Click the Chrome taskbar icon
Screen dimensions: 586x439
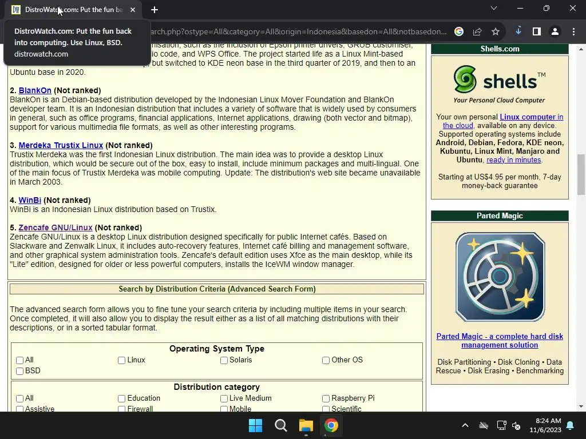click(x=331, y=425)
